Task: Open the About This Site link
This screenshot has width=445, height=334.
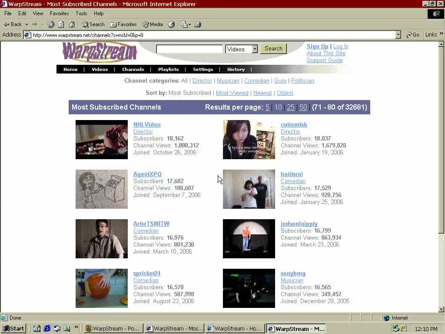Action: pos(326,53)
